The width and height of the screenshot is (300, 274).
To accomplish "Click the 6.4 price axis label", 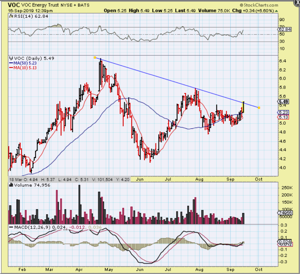I will click(x=282, y=61).
